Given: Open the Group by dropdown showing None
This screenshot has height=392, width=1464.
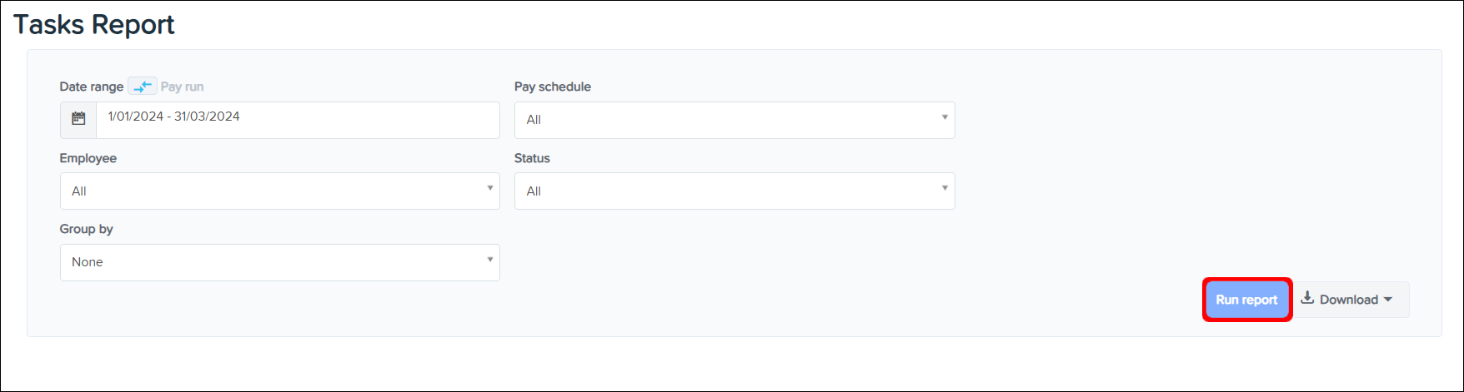Looking at the screenshot, I should point(271,262).
